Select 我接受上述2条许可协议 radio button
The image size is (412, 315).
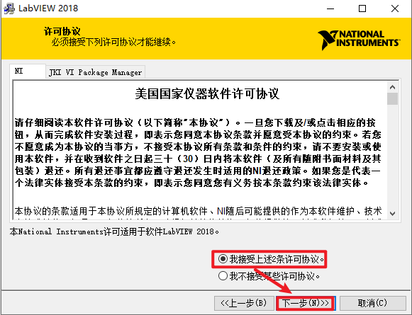(x=223, y=259)
